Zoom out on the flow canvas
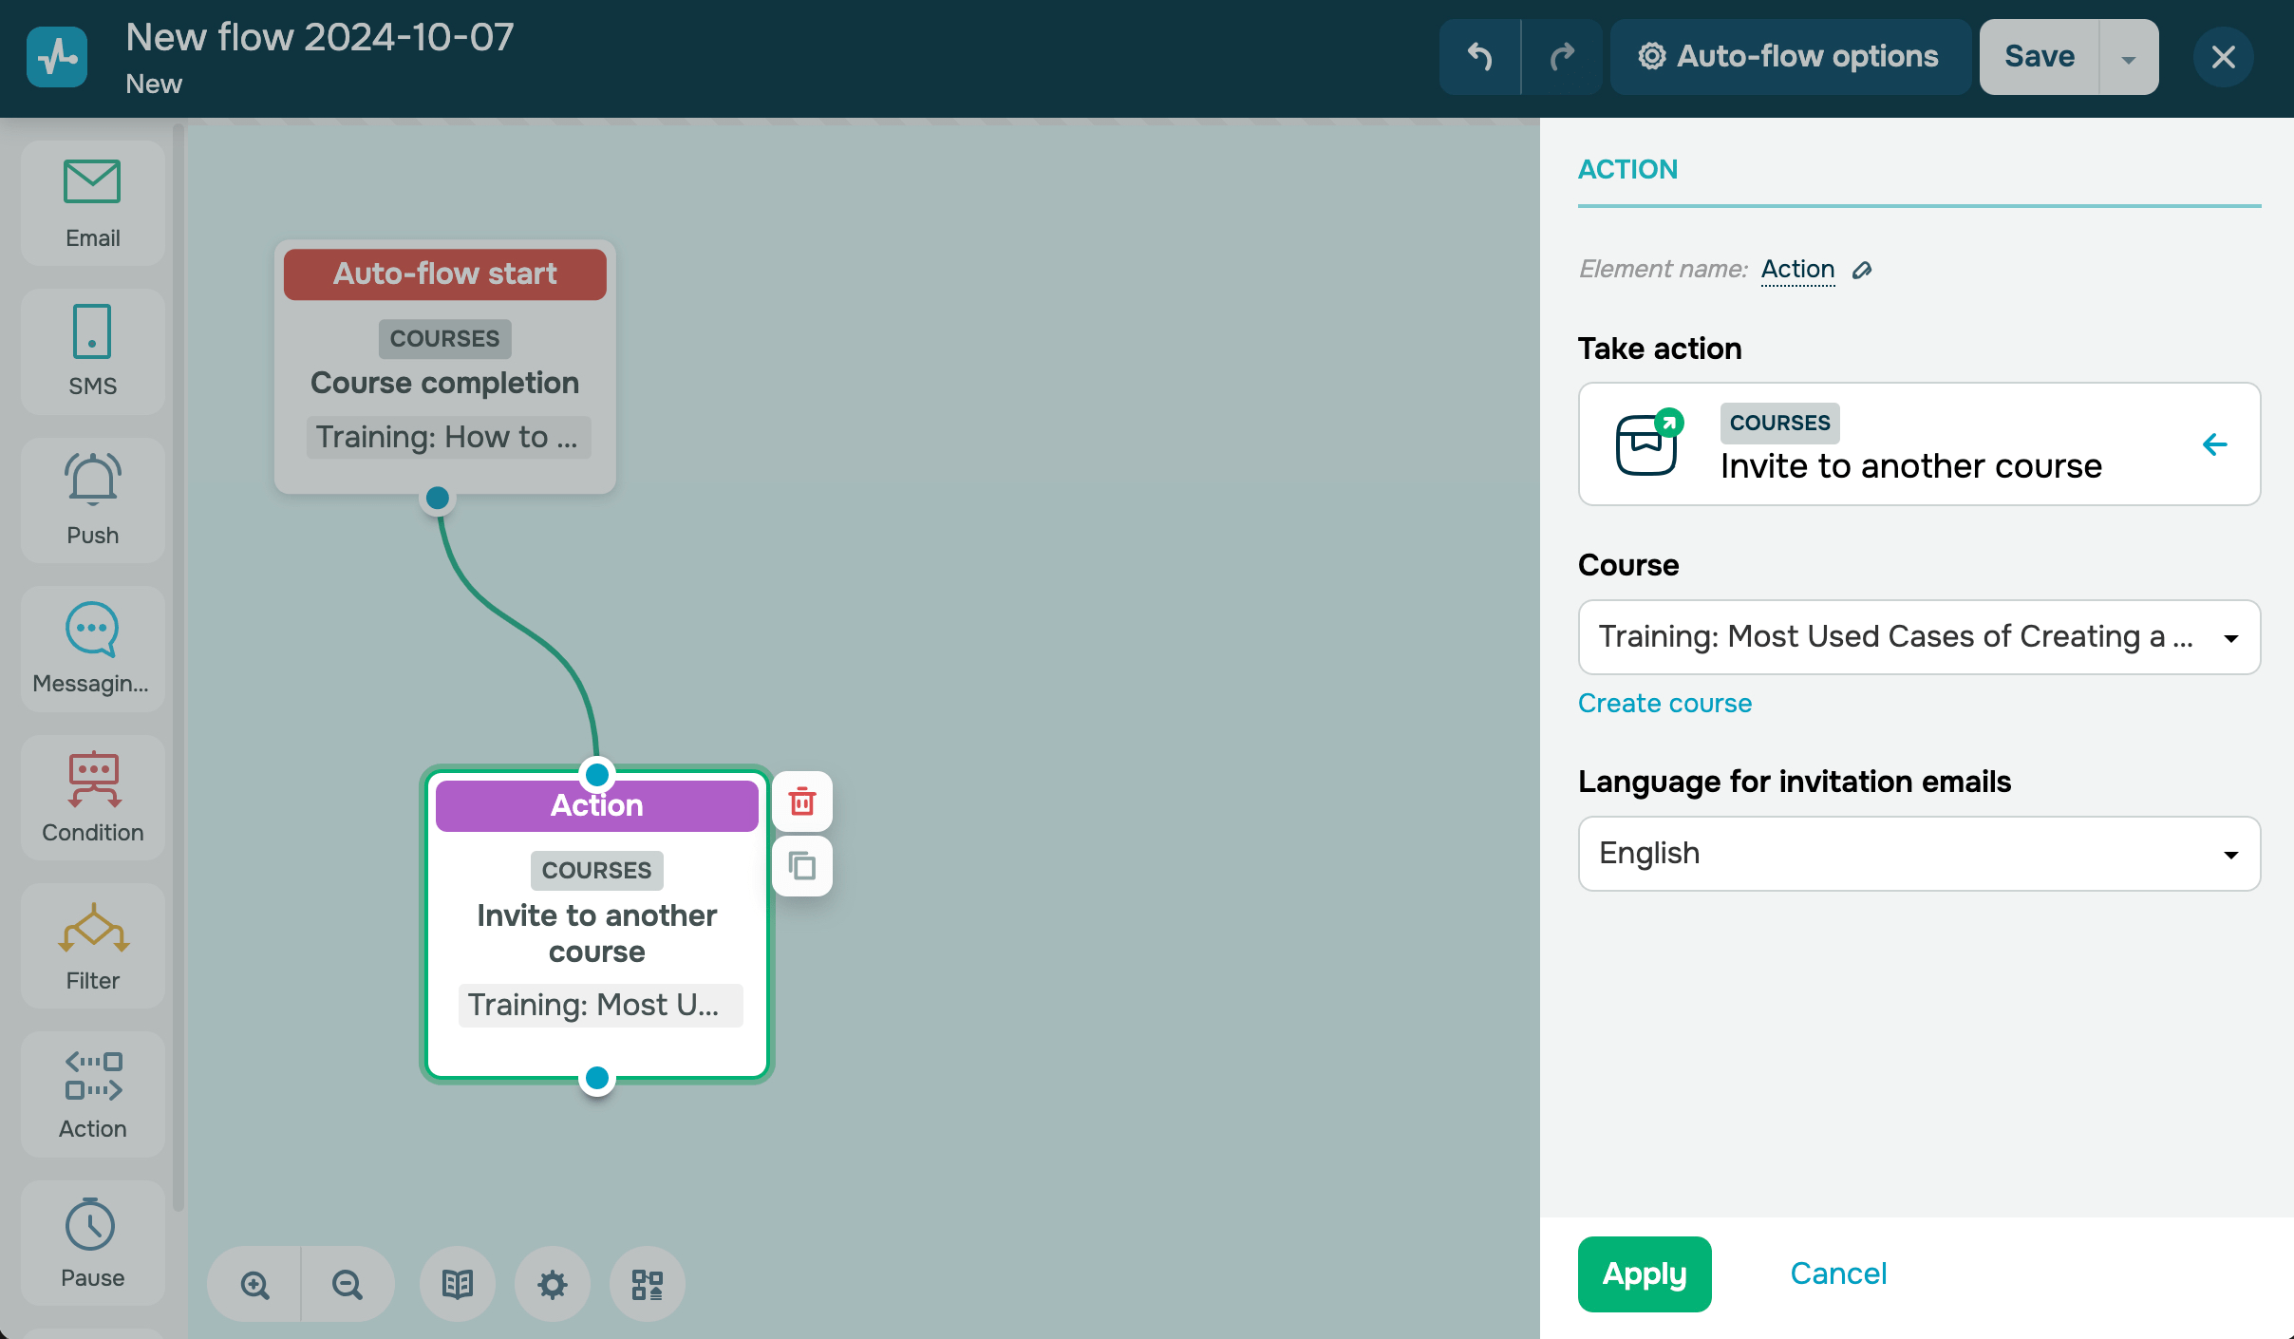Screen dimensions: 2294x1339 [348, 1284]
